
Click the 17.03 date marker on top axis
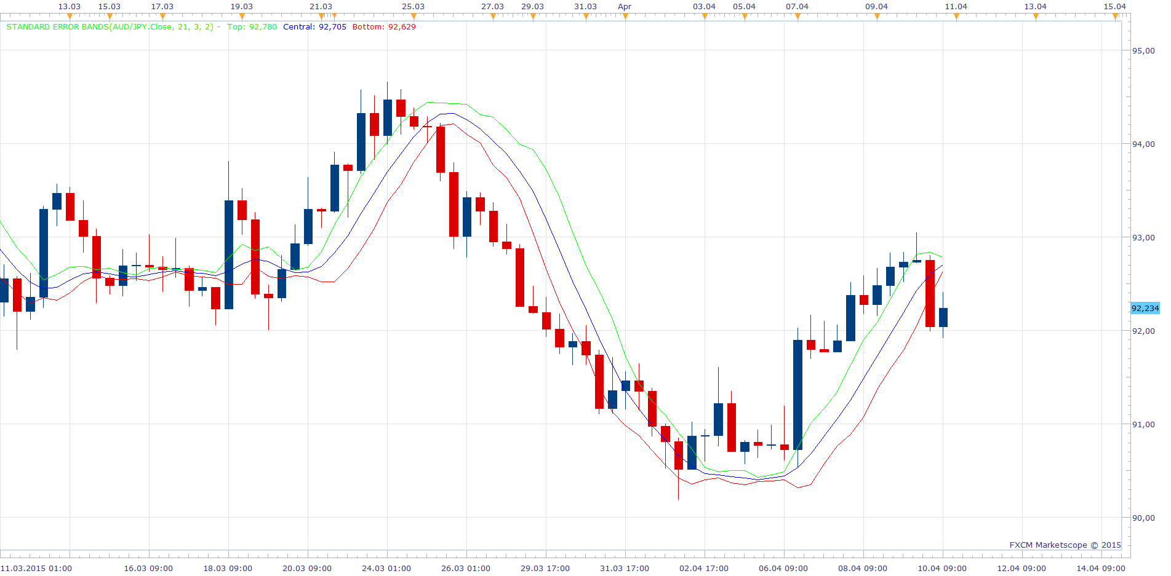pos(162,7)
